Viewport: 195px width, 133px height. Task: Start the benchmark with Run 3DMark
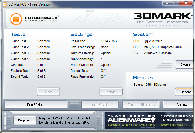point(36,105)
